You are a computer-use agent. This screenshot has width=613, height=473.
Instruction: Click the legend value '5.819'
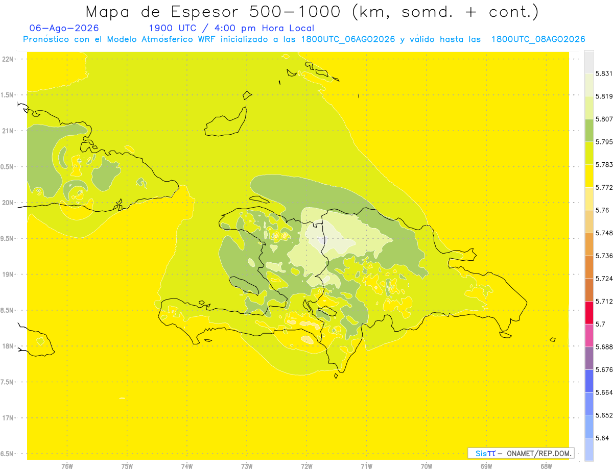603,96
